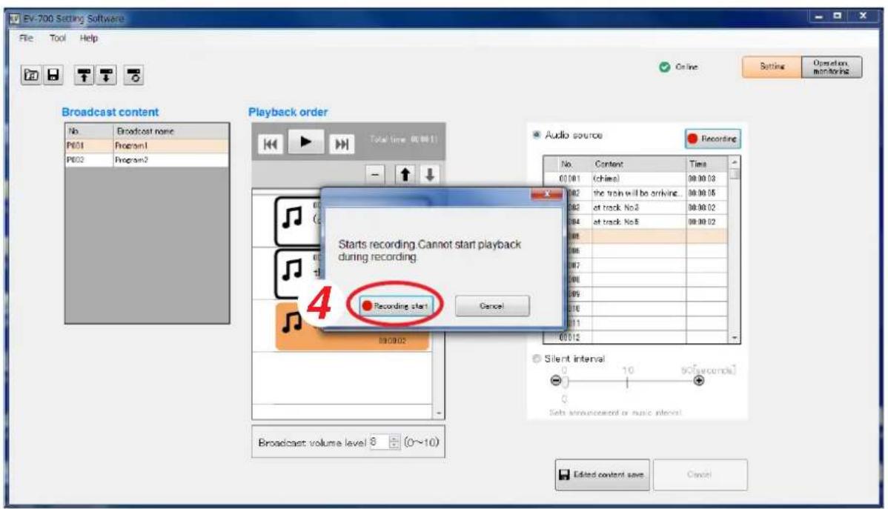This screenshot has height=509, width=888.
Task: Click Cancel in the recording dialog
Action: (492, 306)
